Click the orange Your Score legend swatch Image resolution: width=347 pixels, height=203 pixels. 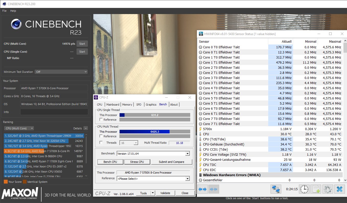tap(6, 182)
